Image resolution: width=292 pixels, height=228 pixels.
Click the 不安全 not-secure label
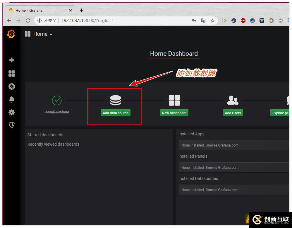tap(50, 21)
